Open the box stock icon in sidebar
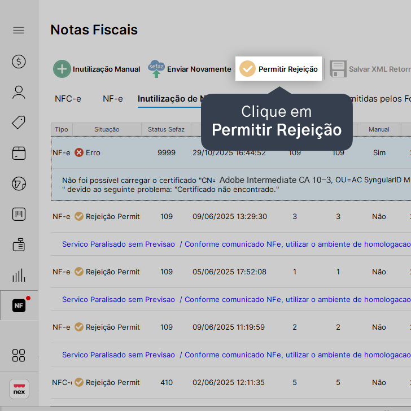 19,153
